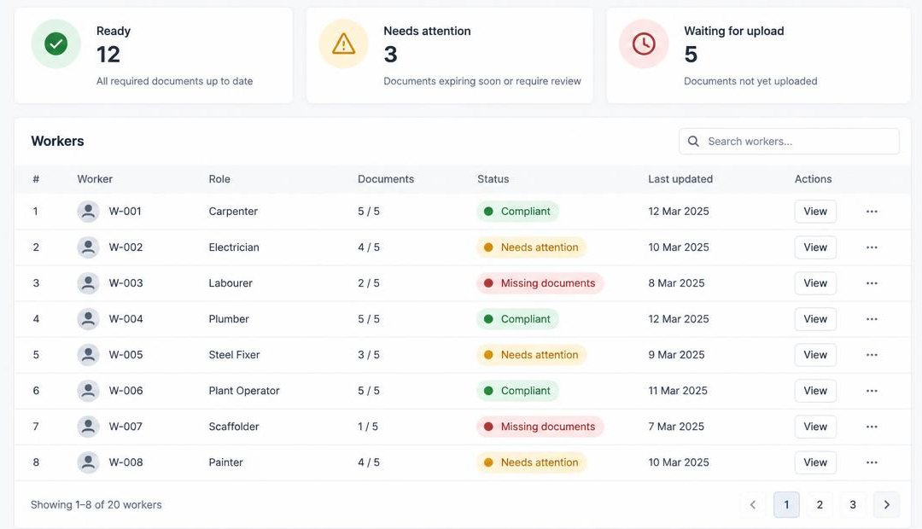
Task: View worker W-007 details
Action: [815, 427]
